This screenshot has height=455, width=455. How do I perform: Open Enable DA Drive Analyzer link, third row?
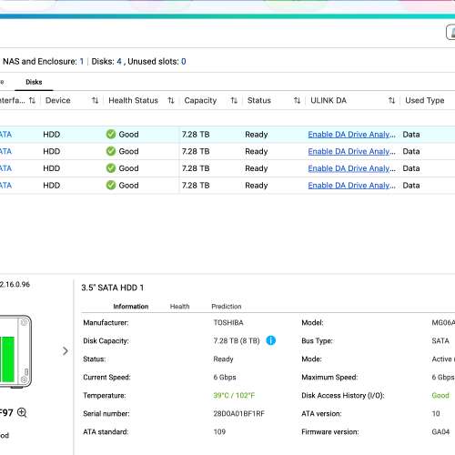(351, 168)
